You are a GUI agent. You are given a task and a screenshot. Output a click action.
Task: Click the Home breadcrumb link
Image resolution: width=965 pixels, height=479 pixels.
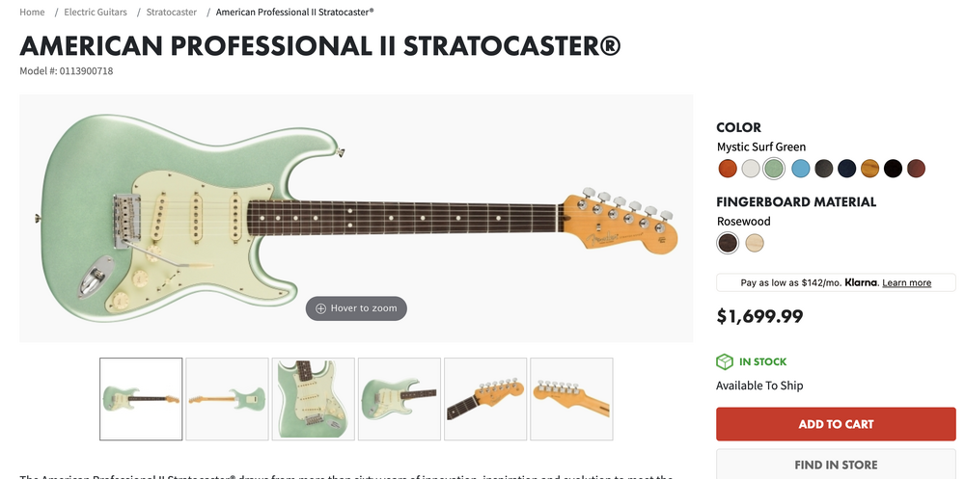32,13
